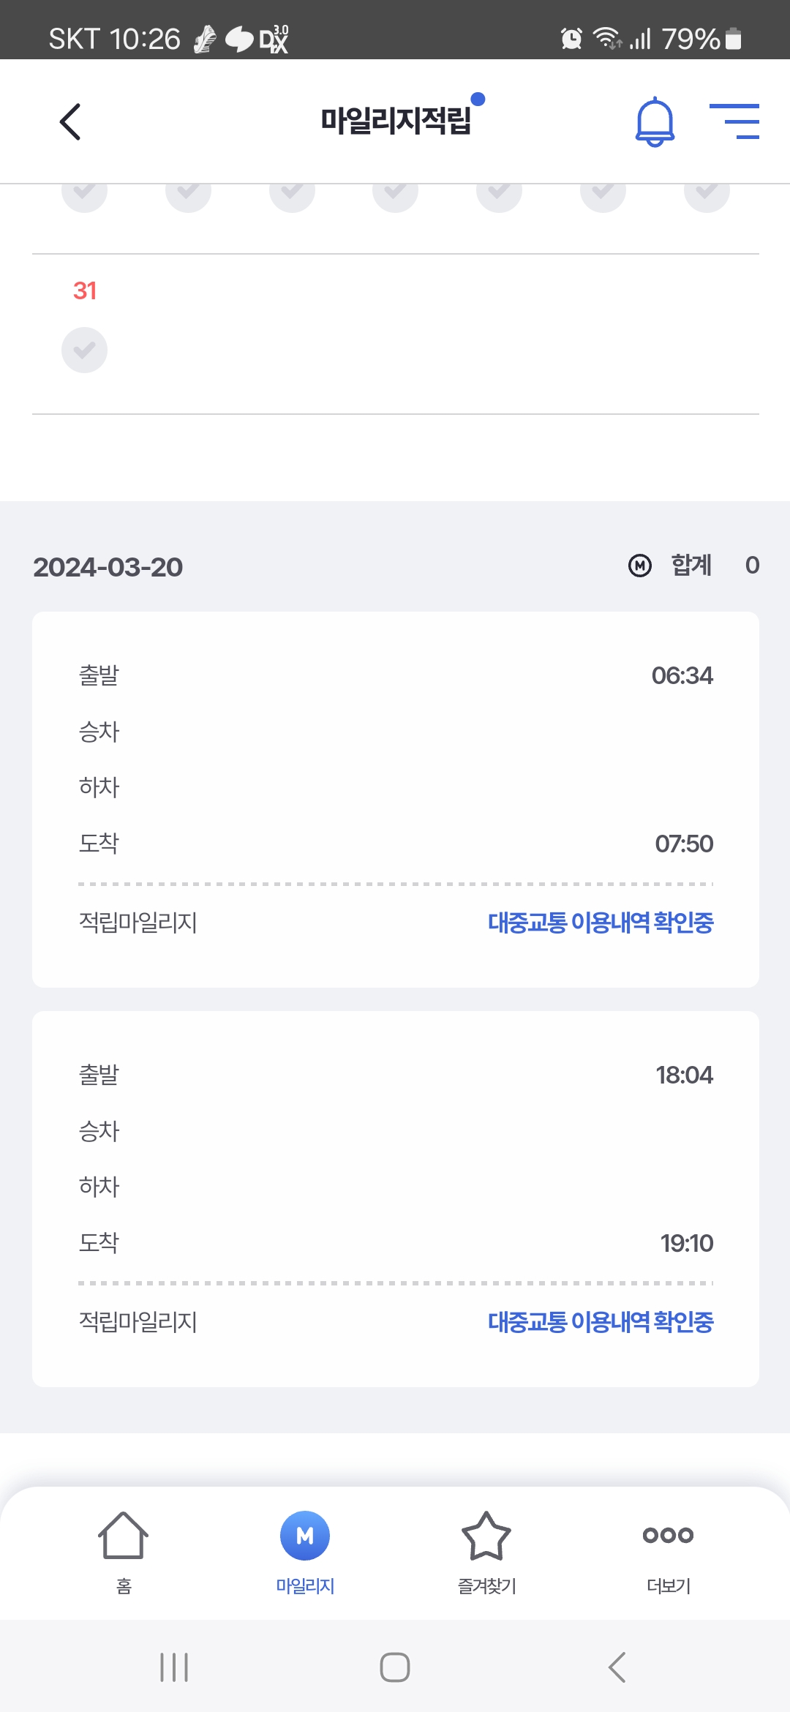Toggle the middle check circle in the partial row
The width and height of the screenshot is (790, 1712).
coord(395,194)
